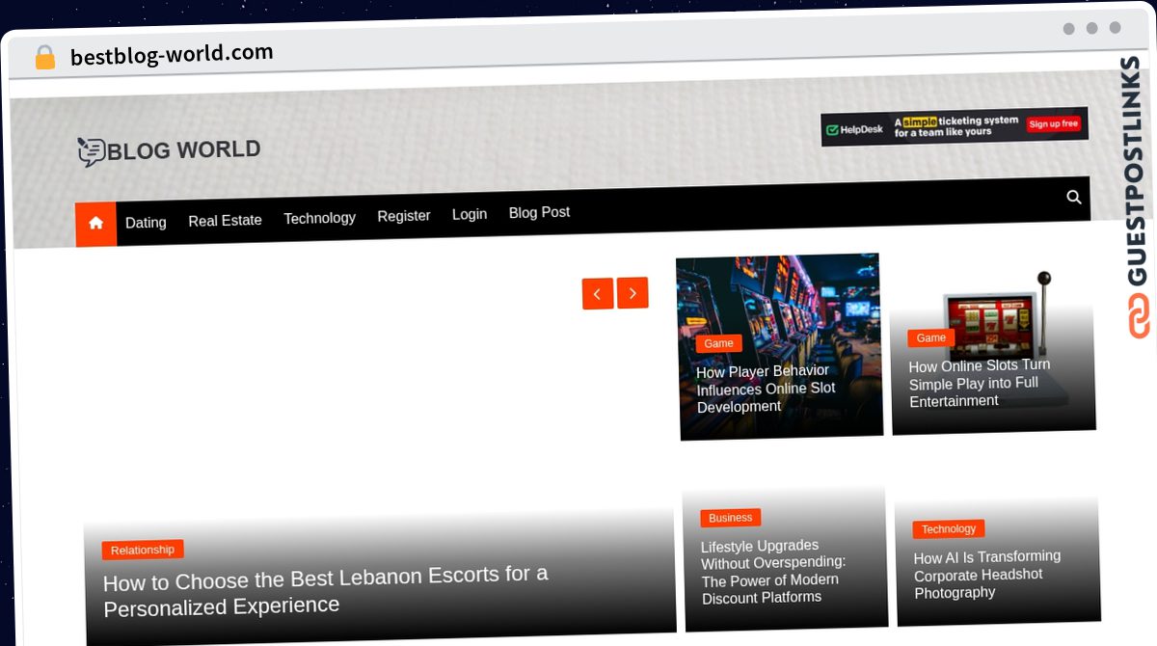The image size is (1157, 646).
Task: Select Register in the navigation bar
Action: coord(403,216)
